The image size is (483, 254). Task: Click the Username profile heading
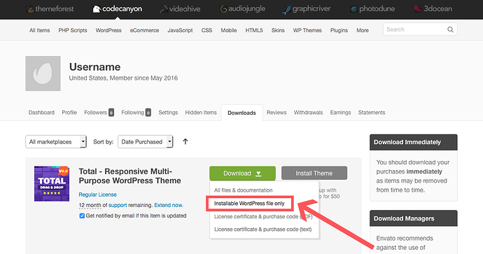pos(95,66)
